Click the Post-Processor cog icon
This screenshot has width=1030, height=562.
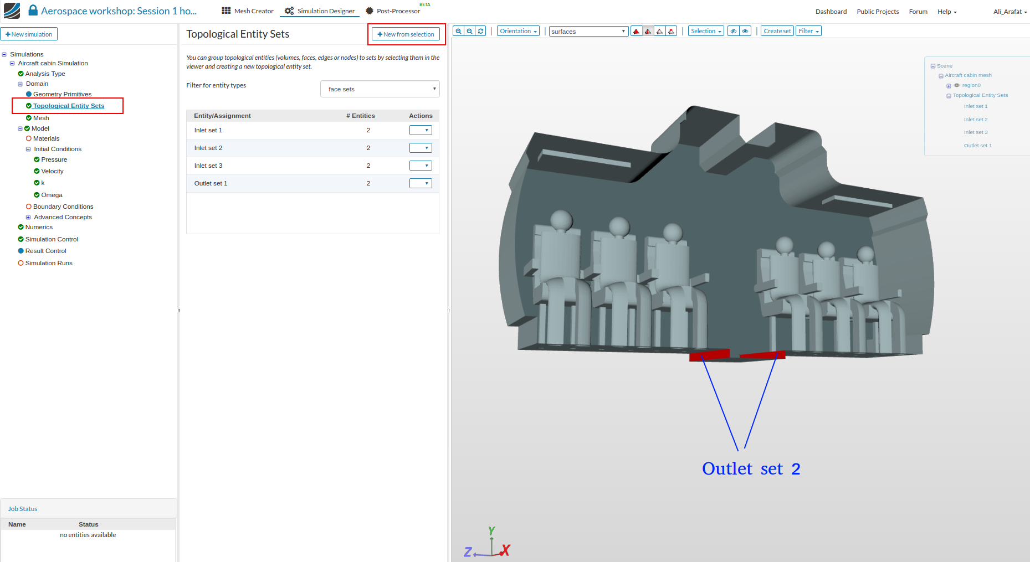pos(370,11)
